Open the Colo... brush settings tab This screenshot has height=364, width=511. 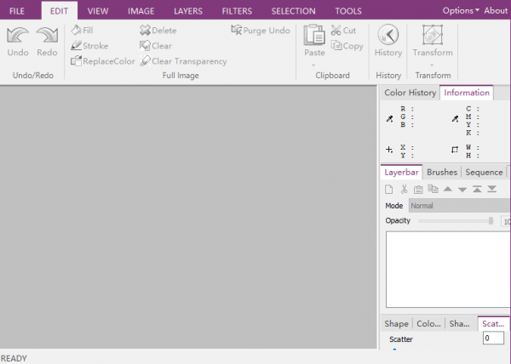pyautogui.click(x=428, y=324)
